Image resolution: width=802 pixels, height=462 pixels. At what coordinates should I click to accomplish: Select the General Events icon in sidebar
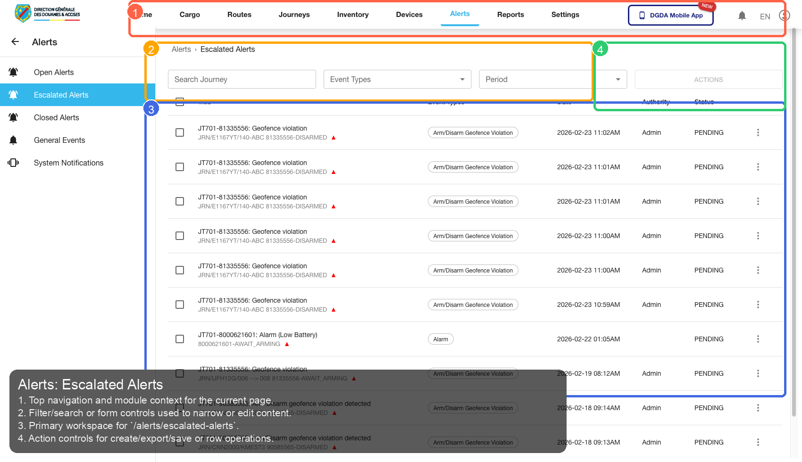coord(13,140)
